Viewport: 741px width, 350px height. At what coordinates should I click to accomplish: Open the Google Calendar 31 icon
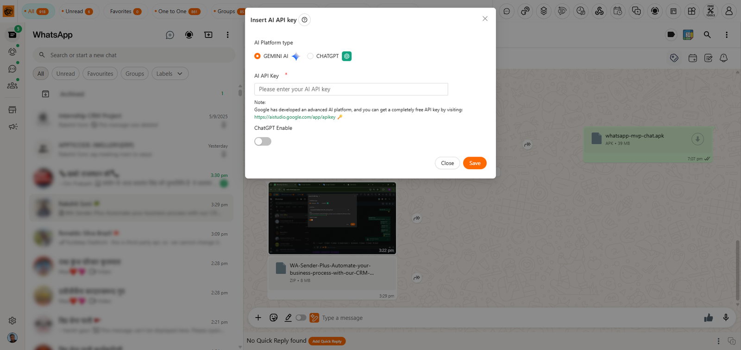point(688,35)
